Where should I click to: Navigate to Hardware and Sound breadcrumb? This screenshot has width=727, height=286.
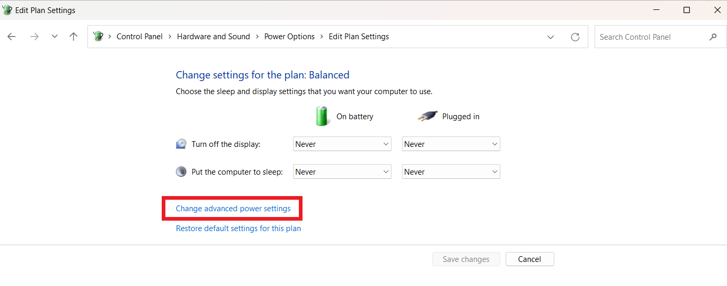(213, 37)
